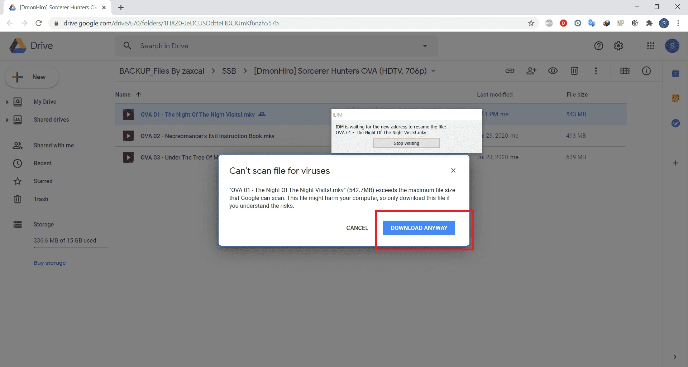Screen dimensions: 688x367
Task: Open the Extensions puzzle icon
Action: [x=649, y=23]
